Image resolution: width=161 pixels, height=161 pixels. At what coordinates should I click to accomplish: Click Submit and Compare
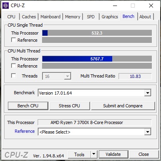point(123,106)
